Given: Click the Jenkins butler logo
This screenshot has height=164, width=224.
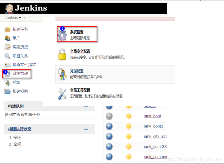Looking at the screenshot, I should [x=9, y=9].
